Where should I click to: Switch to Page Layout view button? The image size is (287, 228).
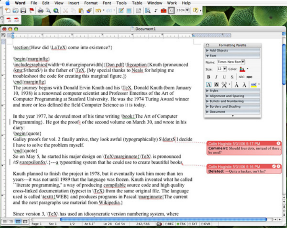18,222
